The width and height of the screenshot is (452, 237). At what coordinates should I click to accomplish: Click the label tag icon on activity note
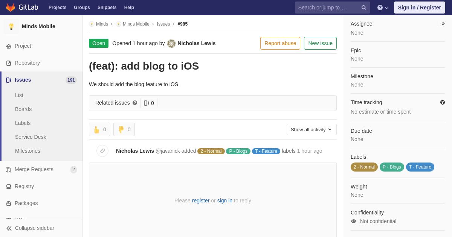[102, 151]
